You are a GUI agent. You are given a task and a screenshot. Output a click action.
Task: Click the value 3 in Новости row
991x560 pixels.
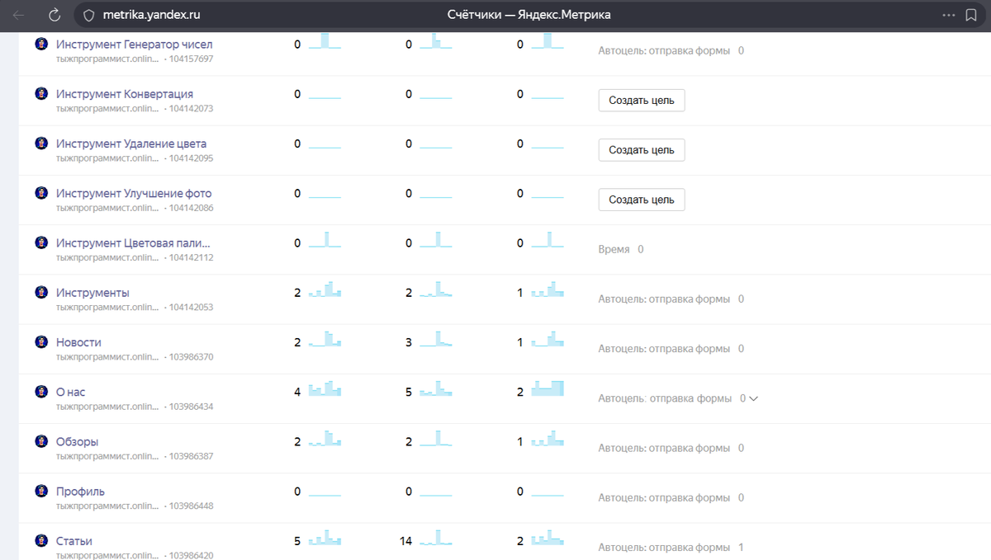pos(409,342)
